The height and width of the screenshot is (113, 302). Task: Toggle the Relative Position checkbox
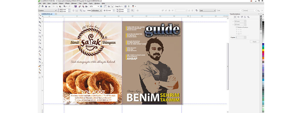[236, 27]
